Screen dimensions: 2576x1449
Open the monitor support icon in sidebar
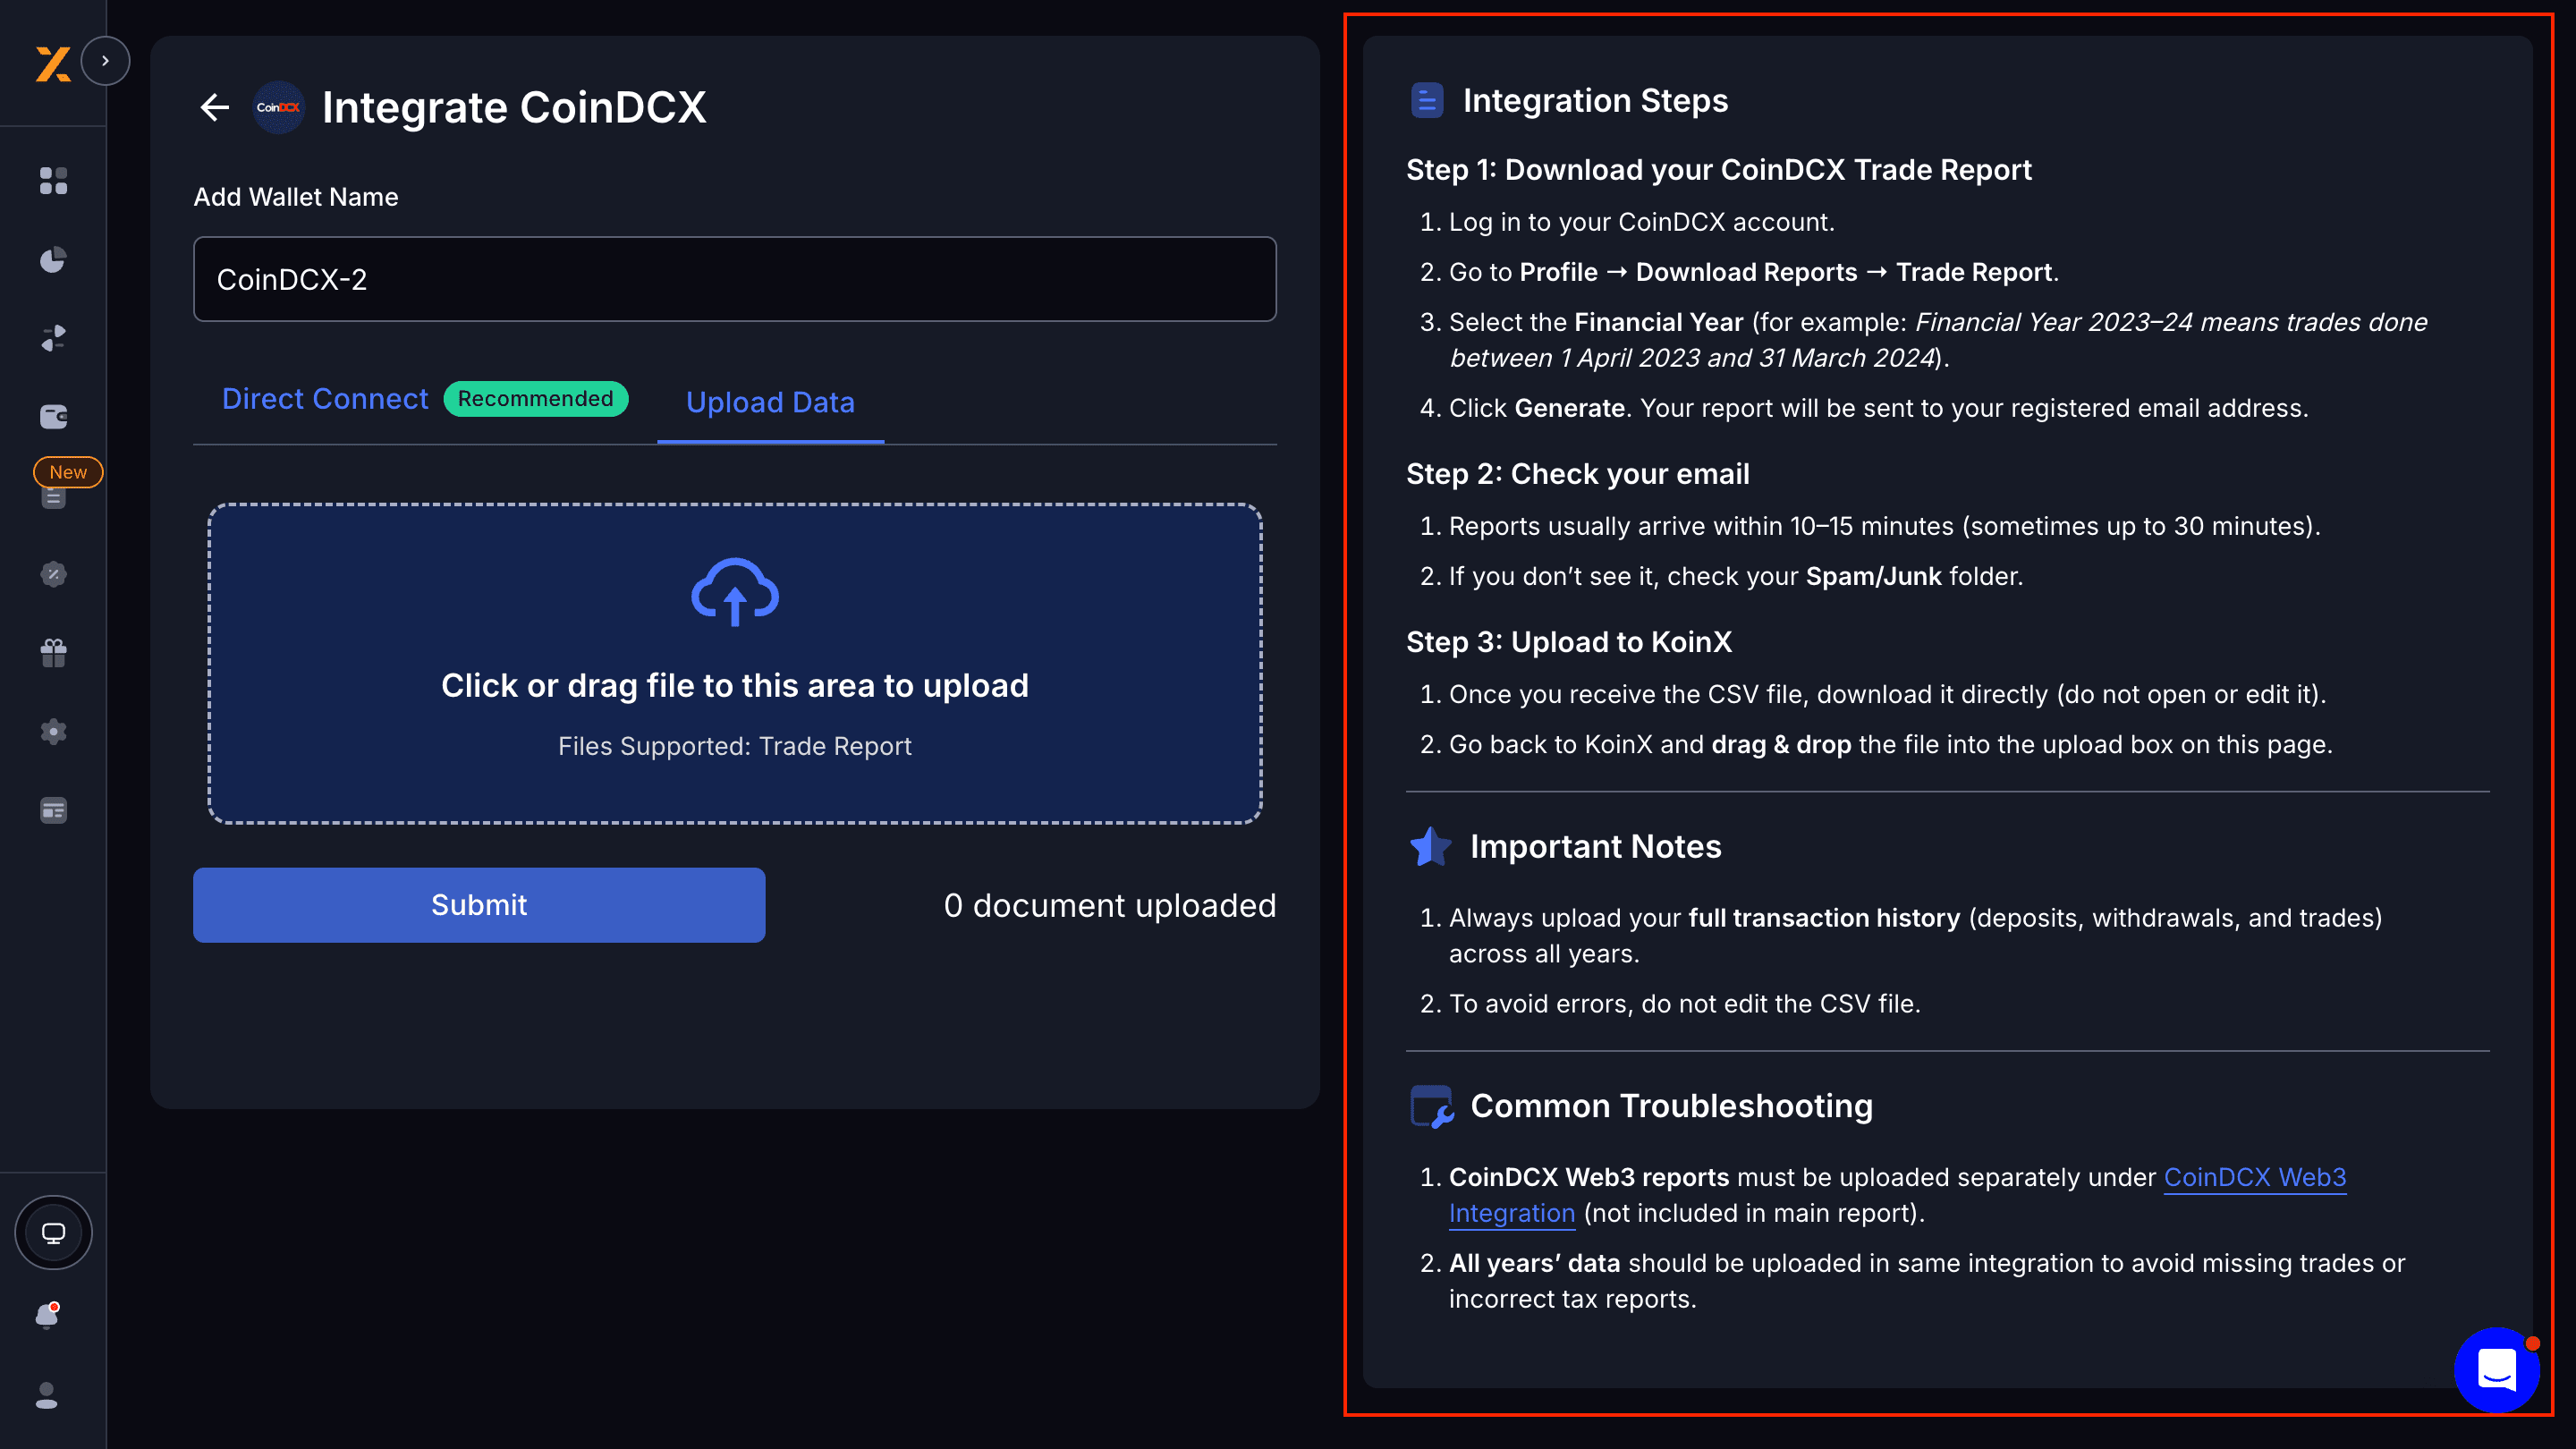53,1232
